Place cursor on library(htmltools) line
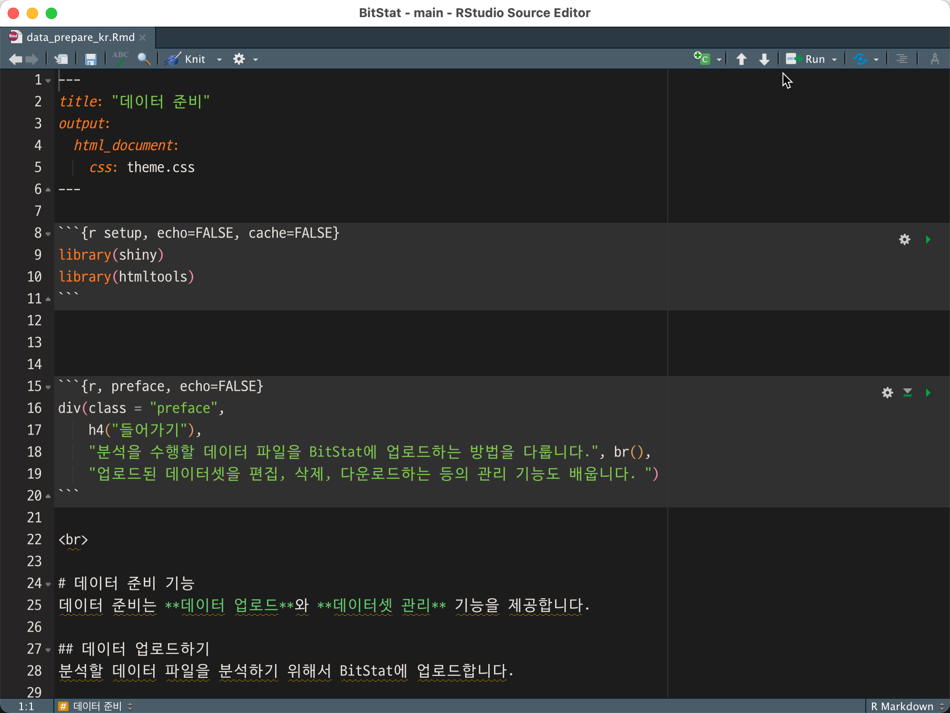This screenshot has height=713, width=950. [126, 277]
